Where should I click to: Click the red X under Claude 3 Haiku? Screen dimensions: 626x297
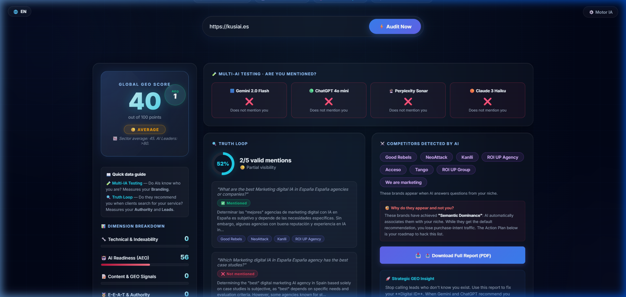point(488,102)
